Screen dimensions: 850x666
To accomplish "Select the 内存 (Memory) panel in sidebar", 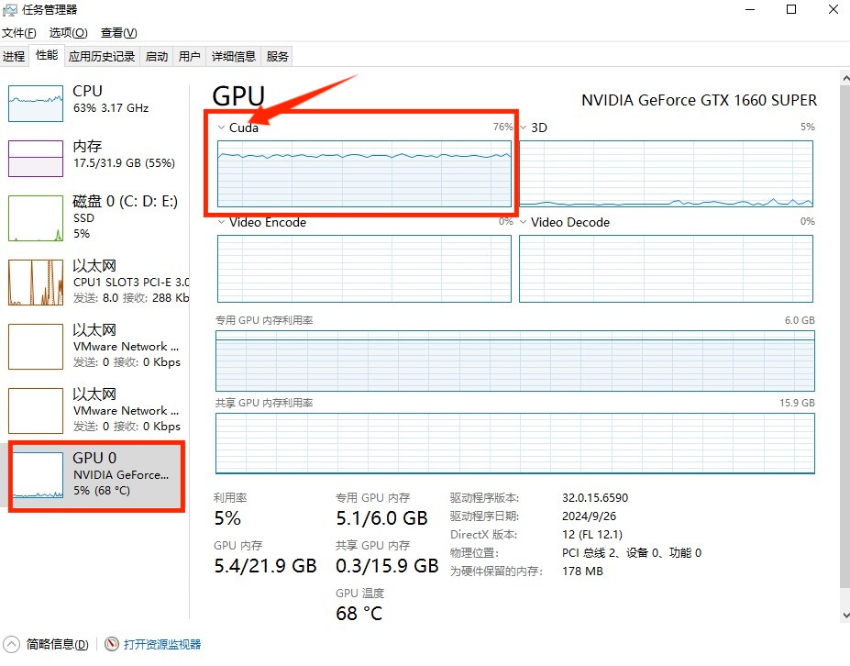I will point(35,156).
